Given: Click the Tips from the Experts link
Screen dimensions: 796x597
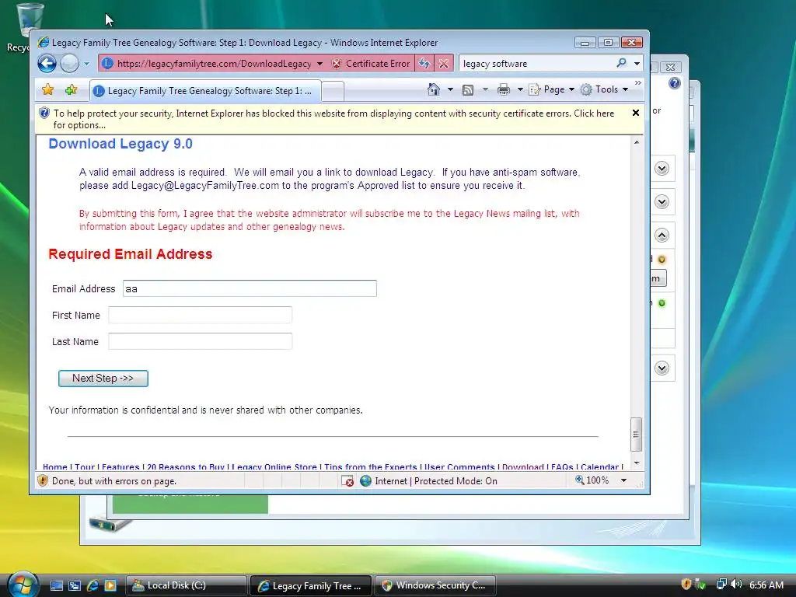Looking at the screenshot, I should 371,466.
